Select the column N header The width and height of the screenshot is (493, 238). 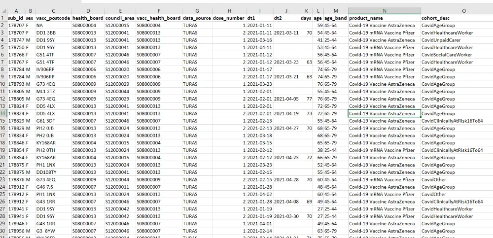click(x=384, y=11)
